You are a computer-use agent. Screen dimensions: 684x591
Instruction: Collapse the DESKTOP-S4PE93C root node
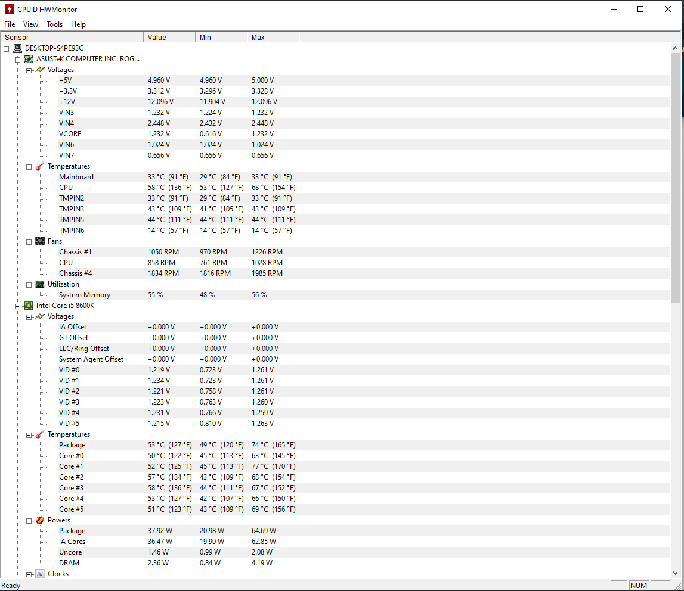point(6,49)
